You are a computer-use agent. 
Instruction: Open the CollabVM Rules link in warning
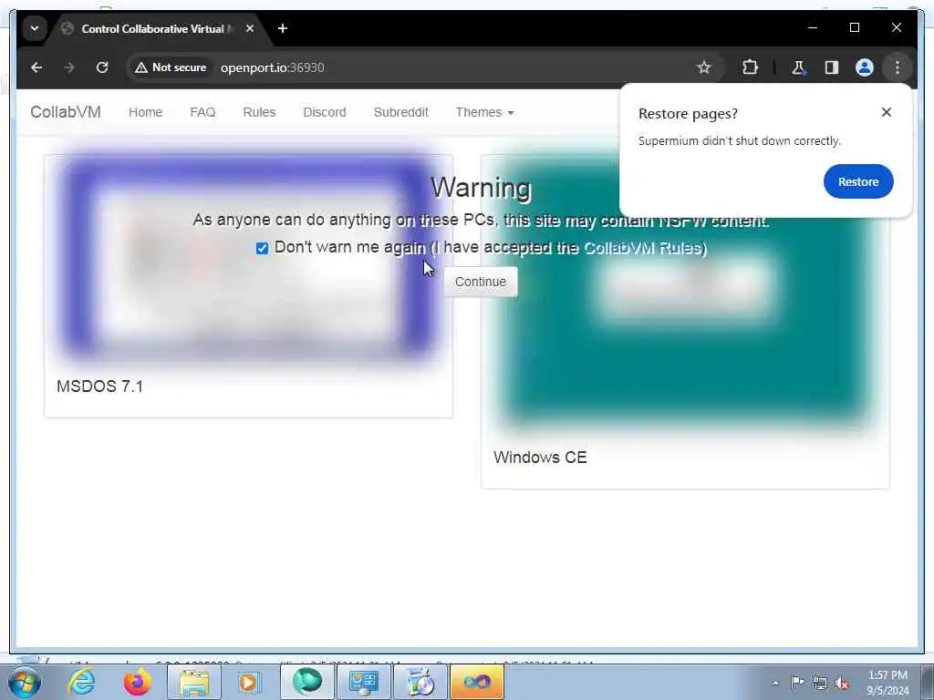643,248
